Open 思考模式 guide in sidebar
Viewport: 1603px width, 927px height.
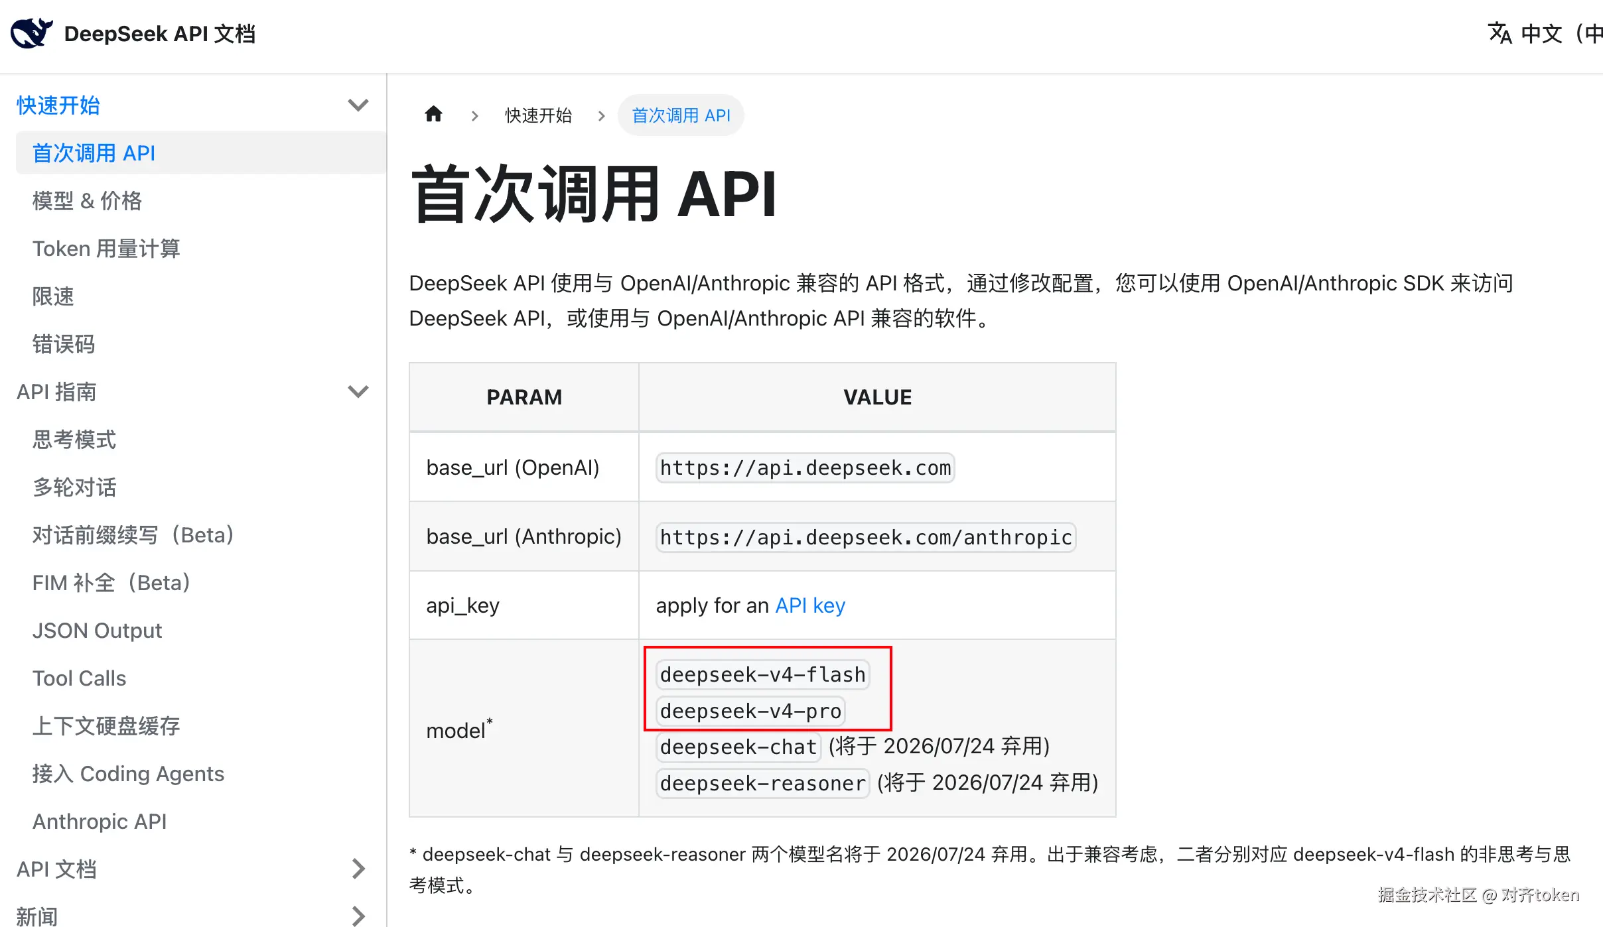click(74, 440)
